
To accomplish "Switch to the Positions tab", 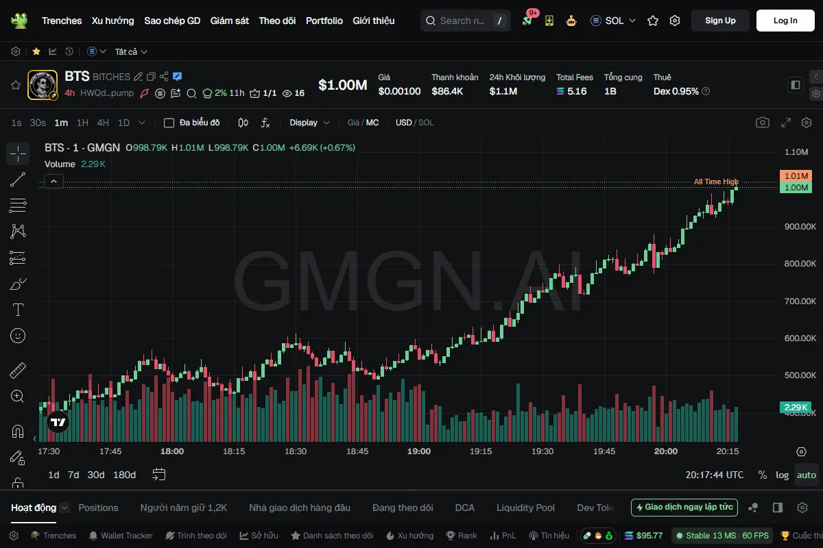I will point(98,508).
